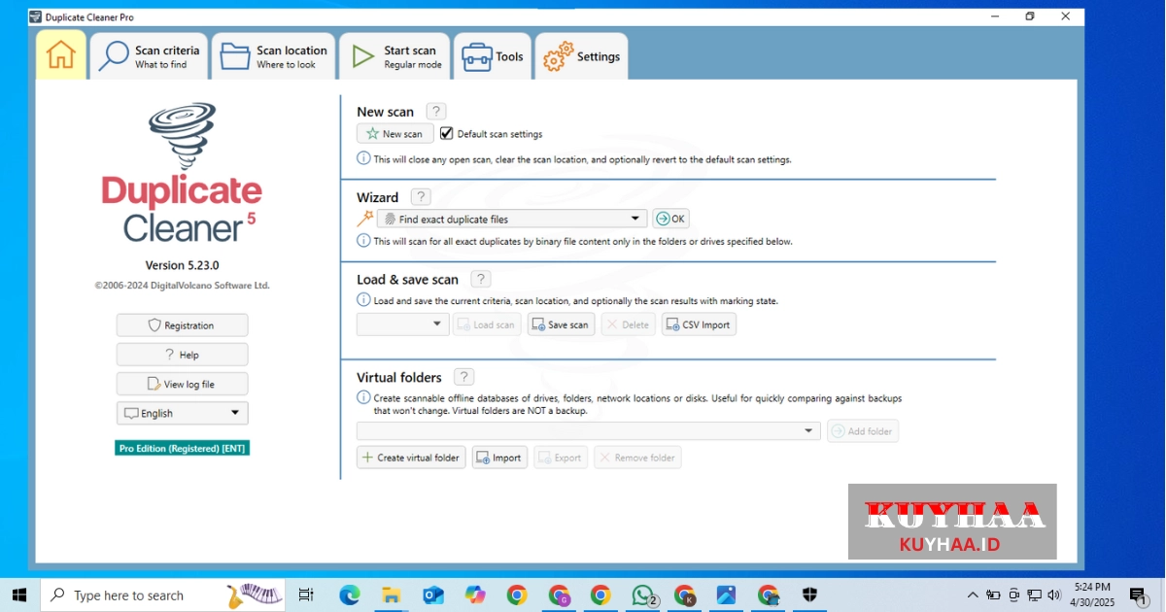Click the Windows Start button

19,595
